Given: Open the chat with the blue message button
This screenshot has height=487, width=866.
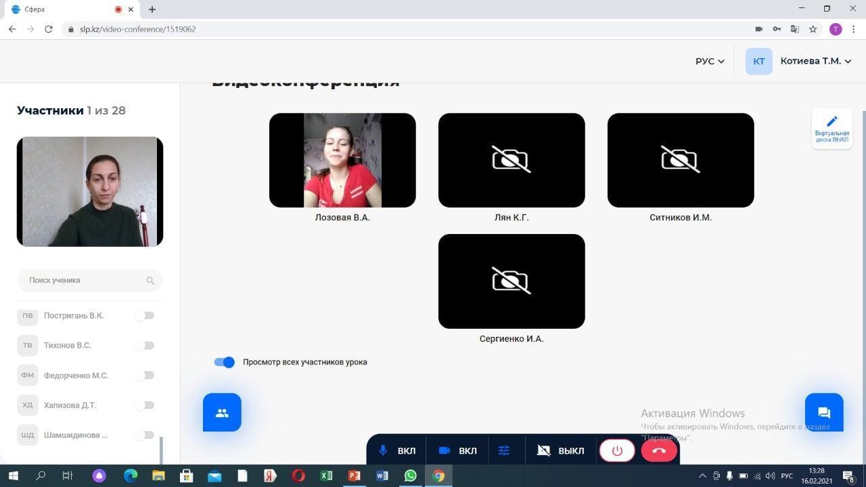Looking at the screenshot, I should [823, 412].
